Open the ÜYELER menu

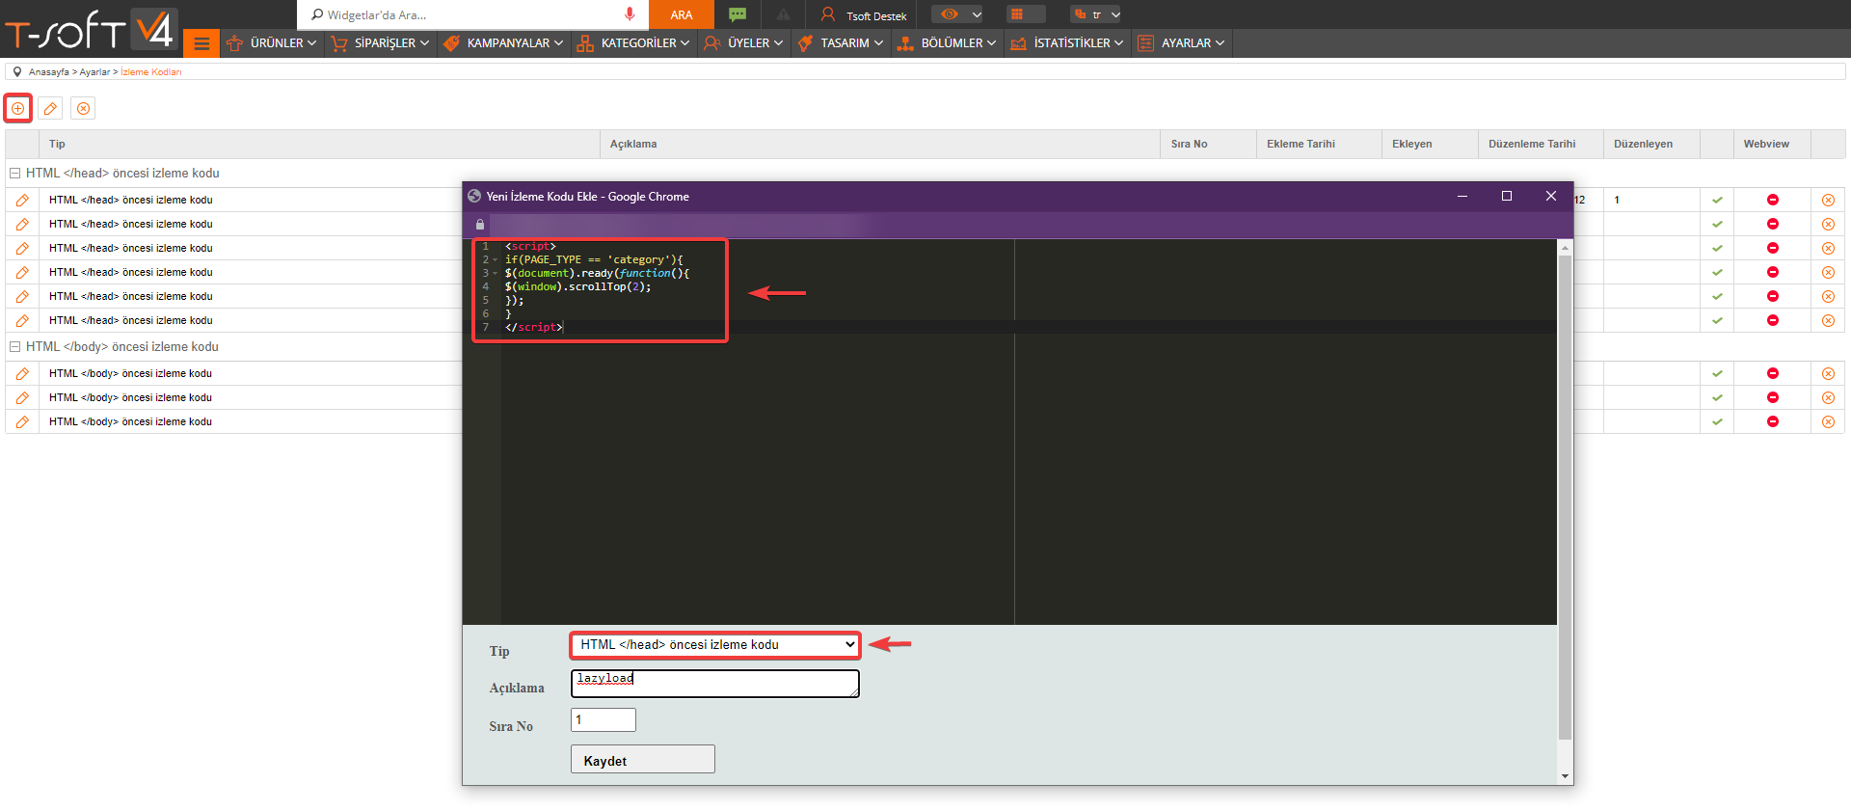click(x=742, y=43)
